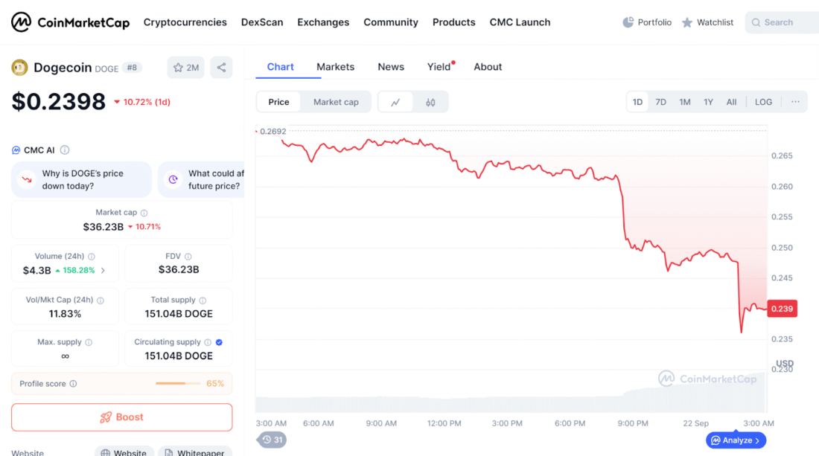Open the DexScan menu

262,22
